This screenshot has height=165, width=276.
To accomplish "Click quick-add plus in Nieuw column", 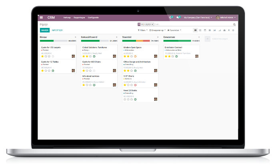I will tap(75, 37).
